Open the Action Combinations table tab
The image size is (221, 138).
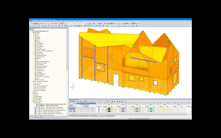pyautogui.click(x=93, y=116)
